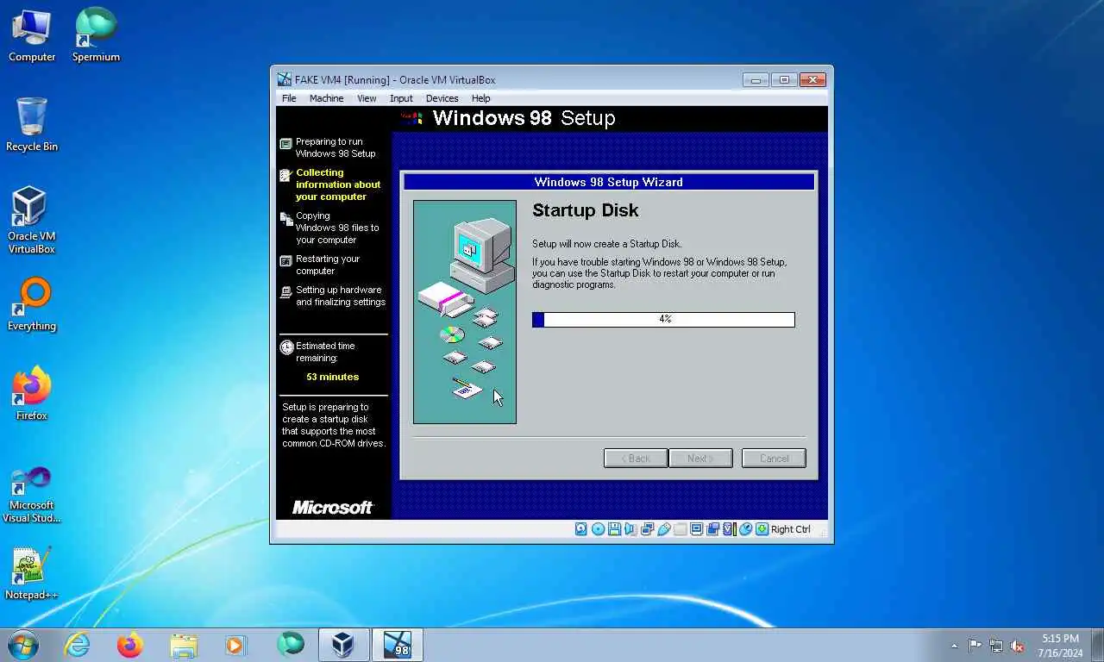Viewport: 1104px width, 662px height.
Task: Click the mouse integration indicator in status bar
Action: click(745, 529)
